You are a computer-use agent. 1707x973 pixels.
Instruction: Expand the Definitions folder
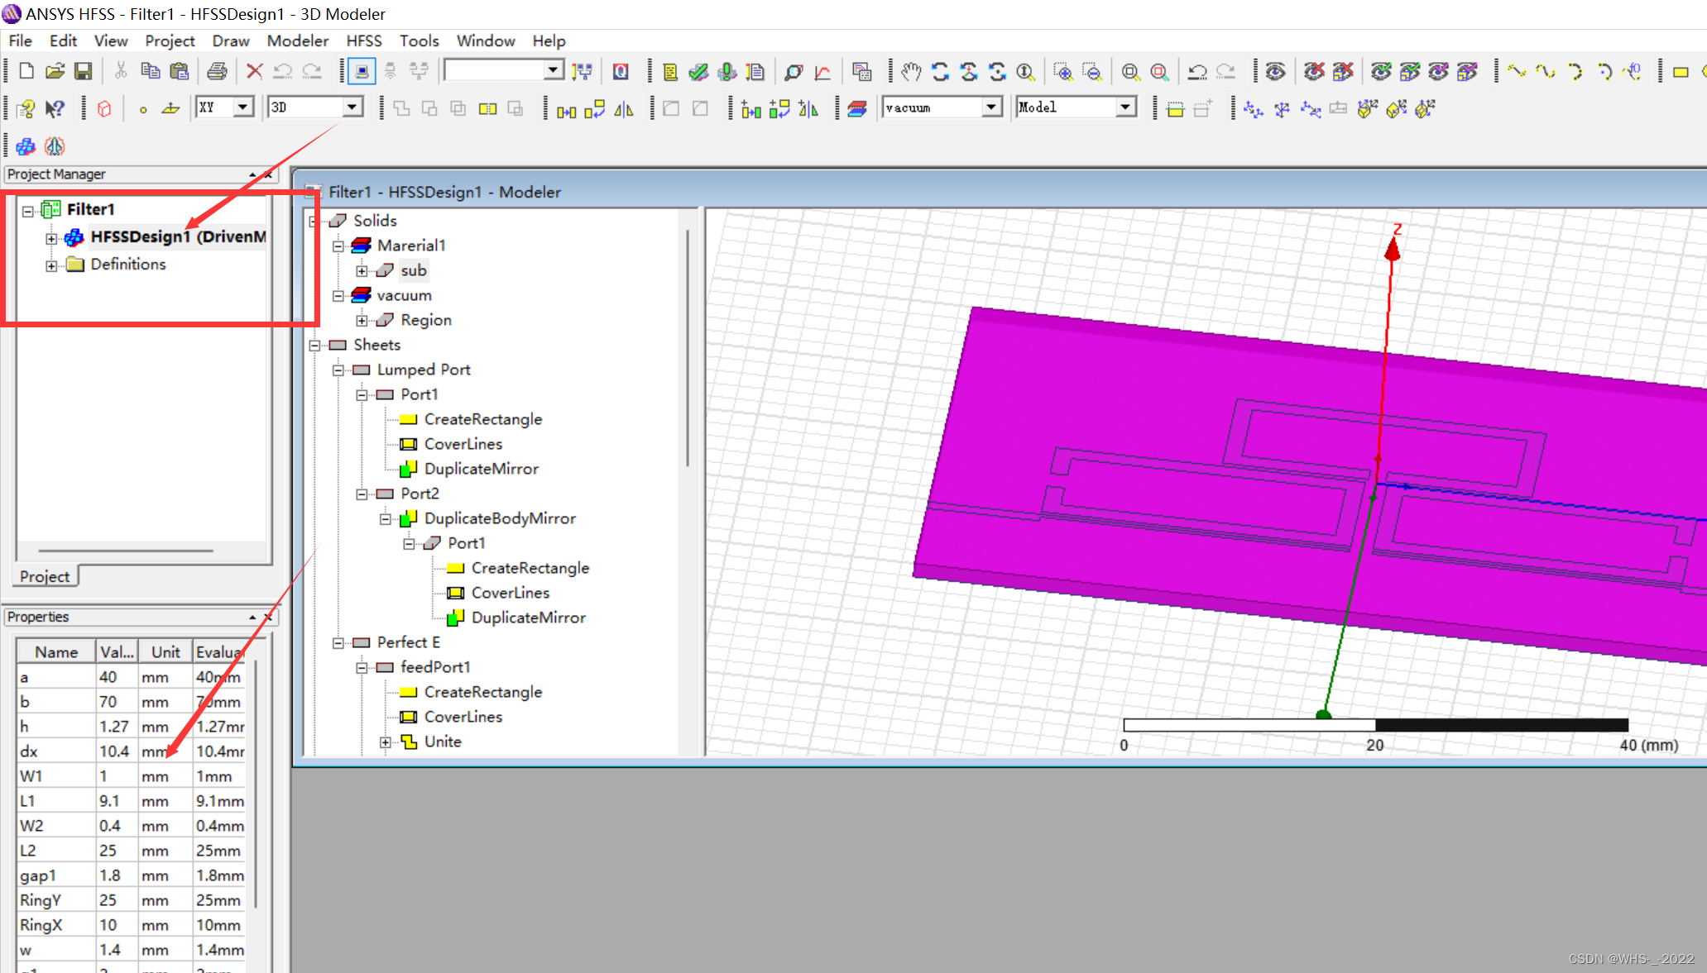[51, 265]
